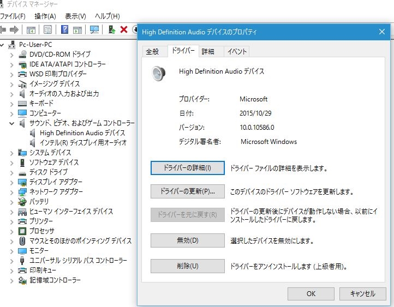
Task: Click the date value 2015/10/29
Action: [x=255, y=113]
